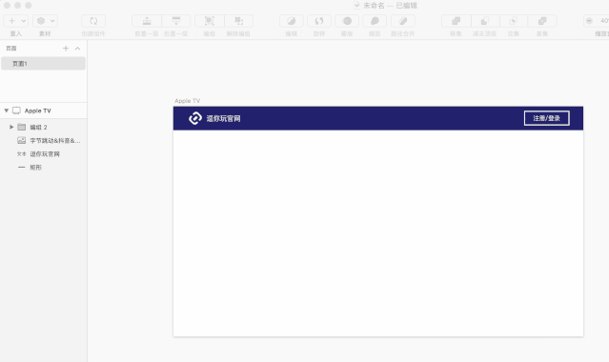Click the 后置一层 send backward icon
609x362 pixels.
(176, 21)
